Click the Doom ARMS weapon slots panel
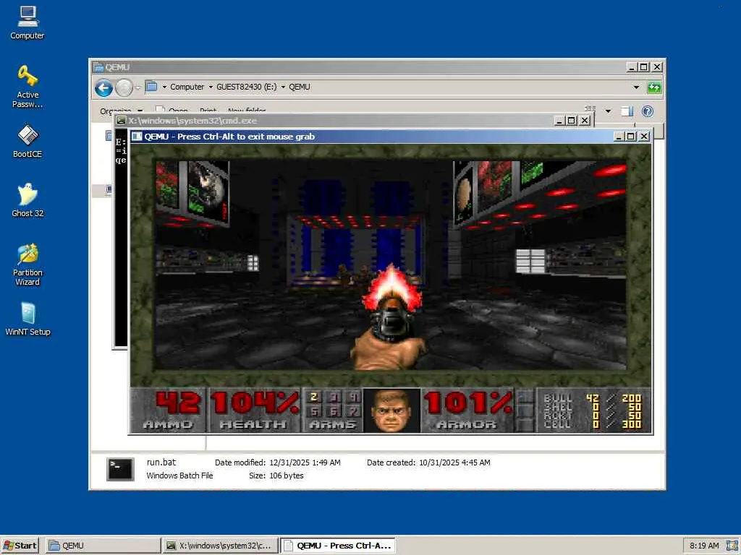The height and width of the screenshot is (555, 741). [x=333, y=410]
